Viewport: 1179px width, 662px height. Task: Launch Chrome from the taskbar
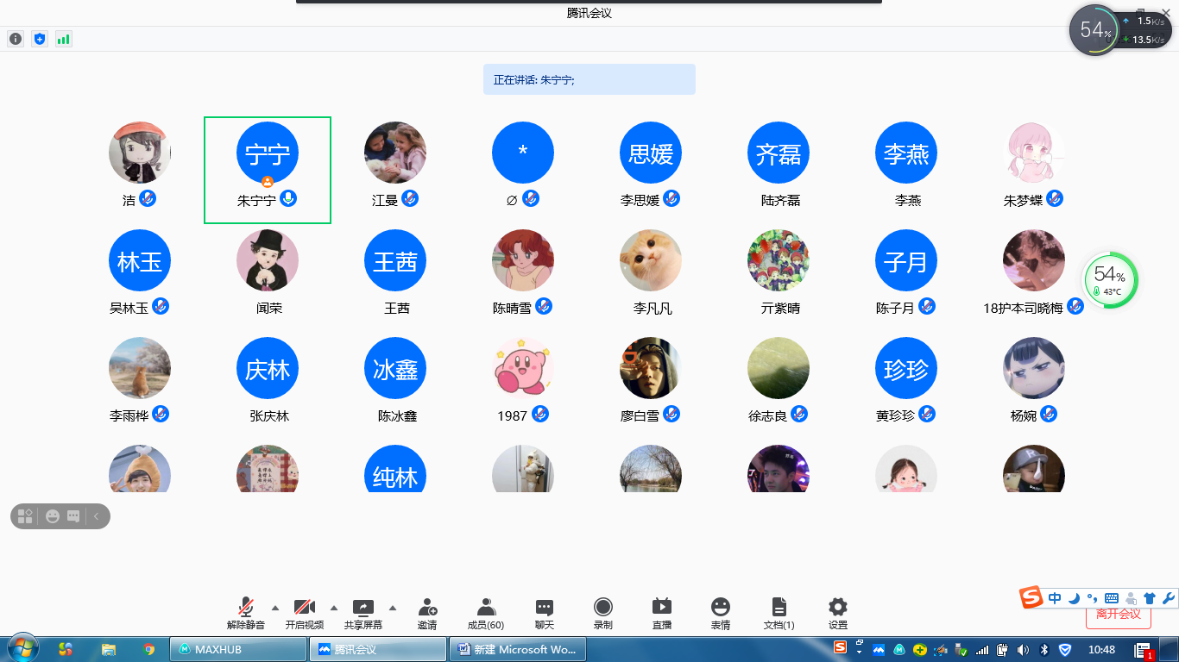click(x=149, y=649)
